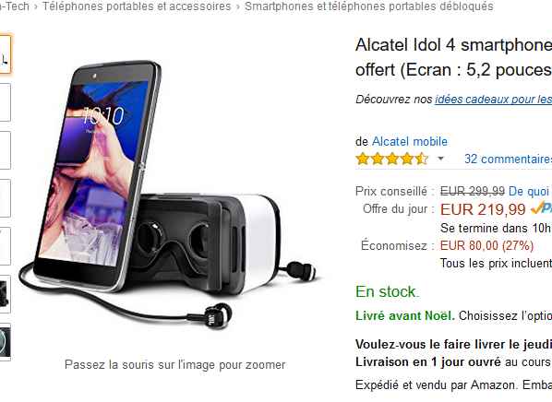
Task: Select the sixth thumbnail showing VR headset
Action: pyautogui.click(x=5, y=294)
